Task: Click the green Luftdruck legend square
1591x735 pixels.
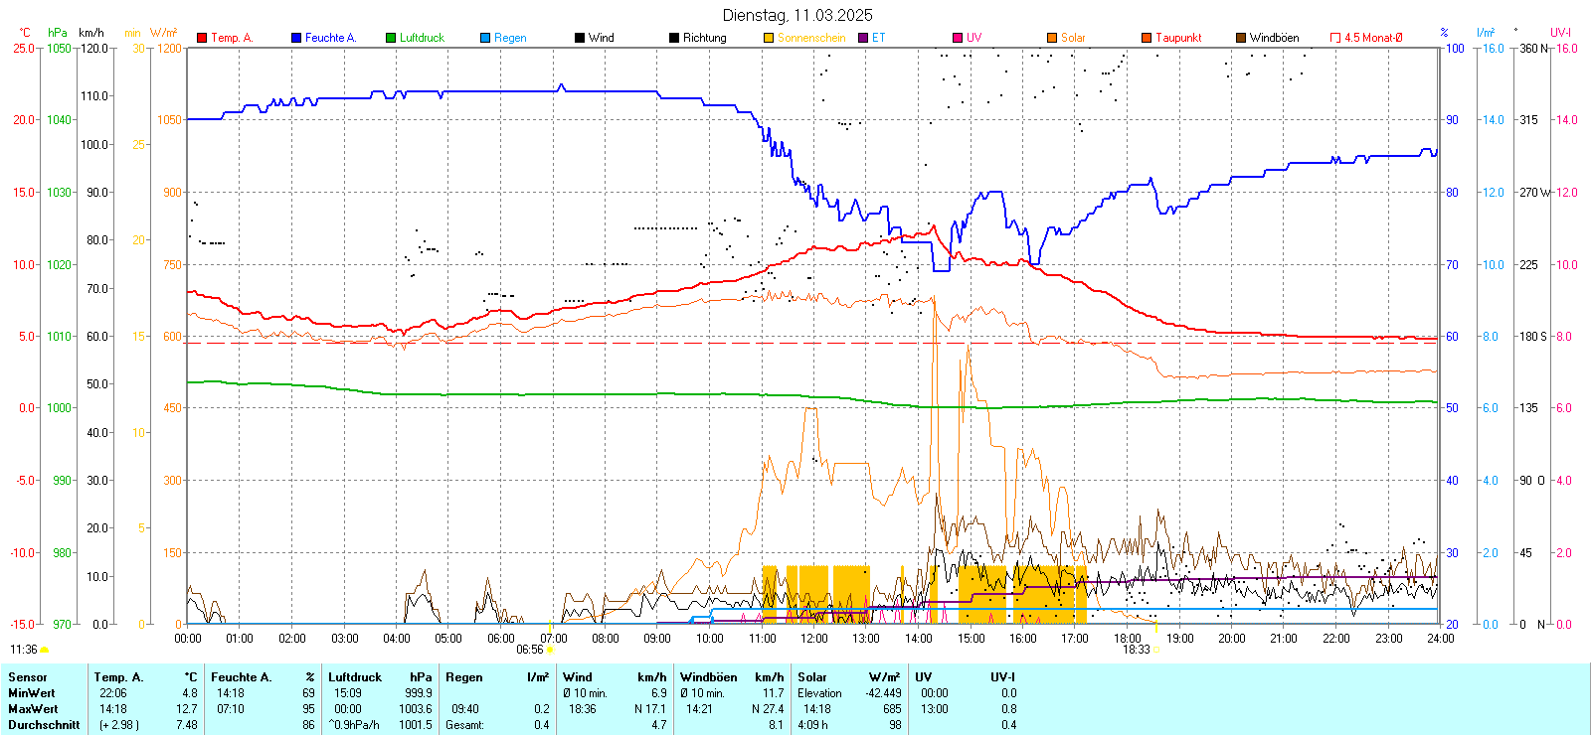Action: (x=391, y=38)
